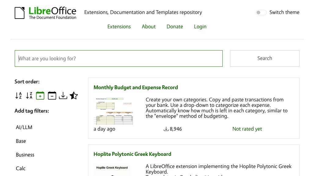Select the Business tag filter
Screen dimensions: 314x176
(25, 155)
